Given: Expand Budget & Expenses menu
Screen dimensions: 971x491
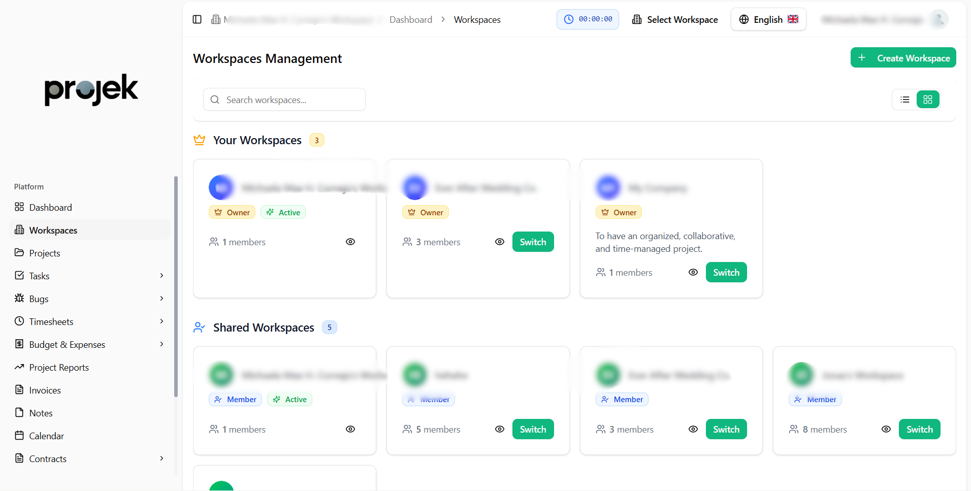Looking at the screenshot, I should [x=161, y=344].
